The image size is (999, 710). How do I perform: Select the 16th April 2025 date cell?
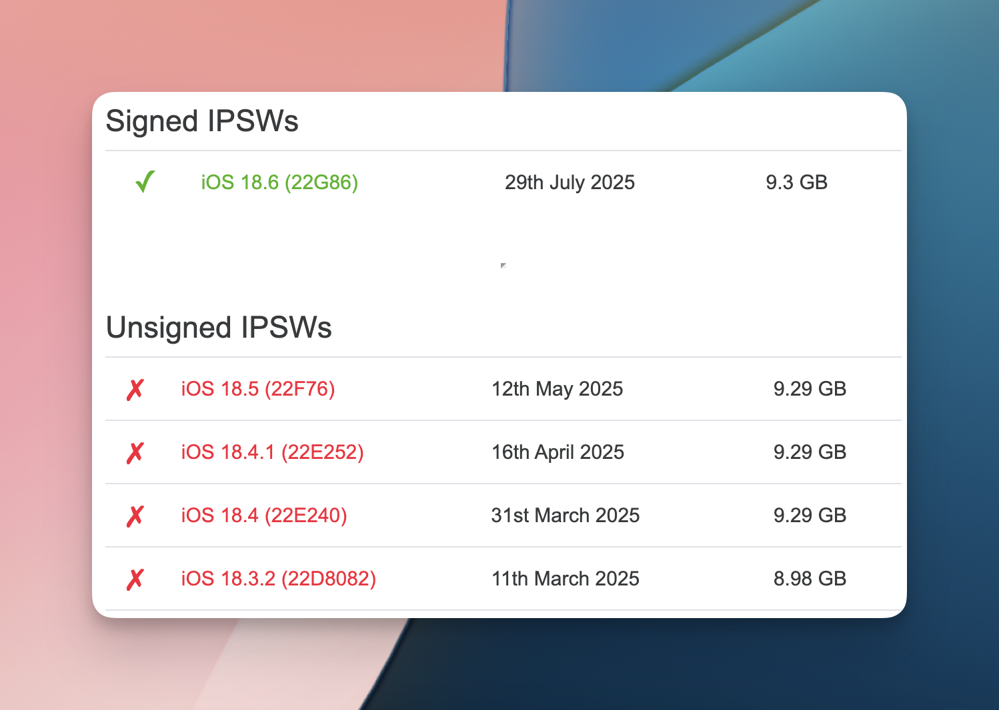[x=558, y=452]
